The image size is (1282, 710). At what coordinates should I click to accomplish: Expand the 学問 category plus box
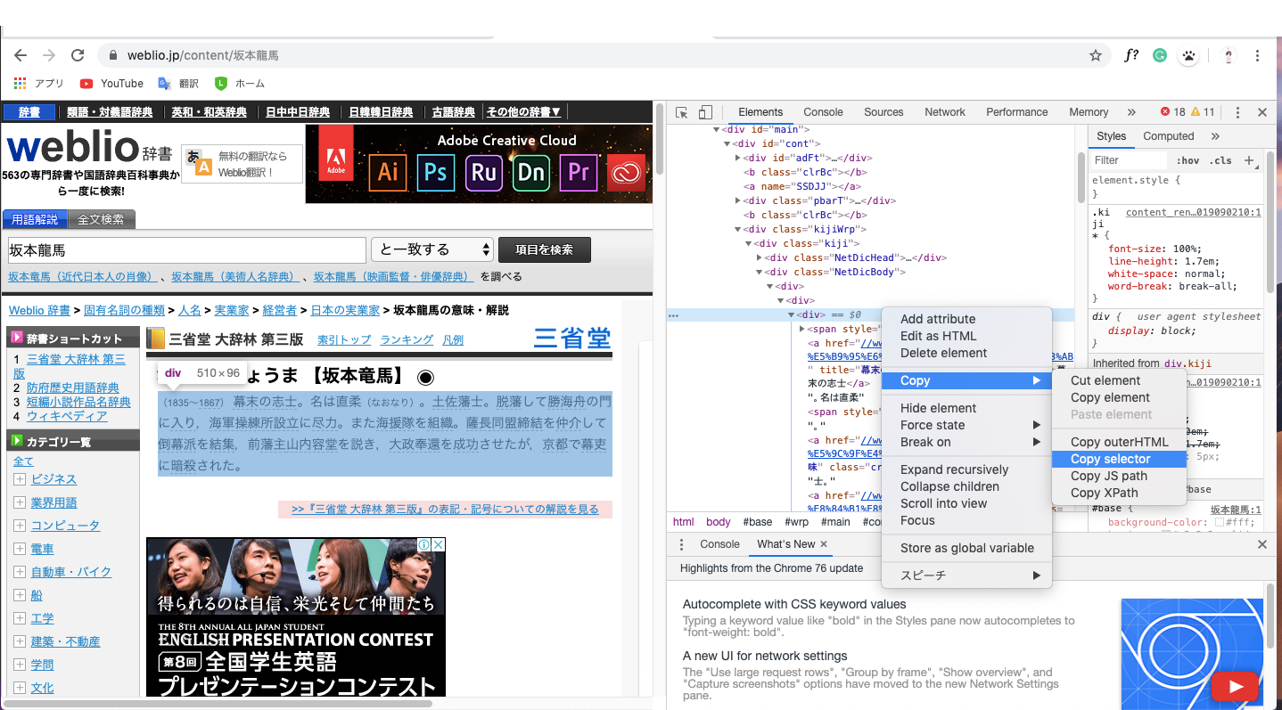(20, 665)
